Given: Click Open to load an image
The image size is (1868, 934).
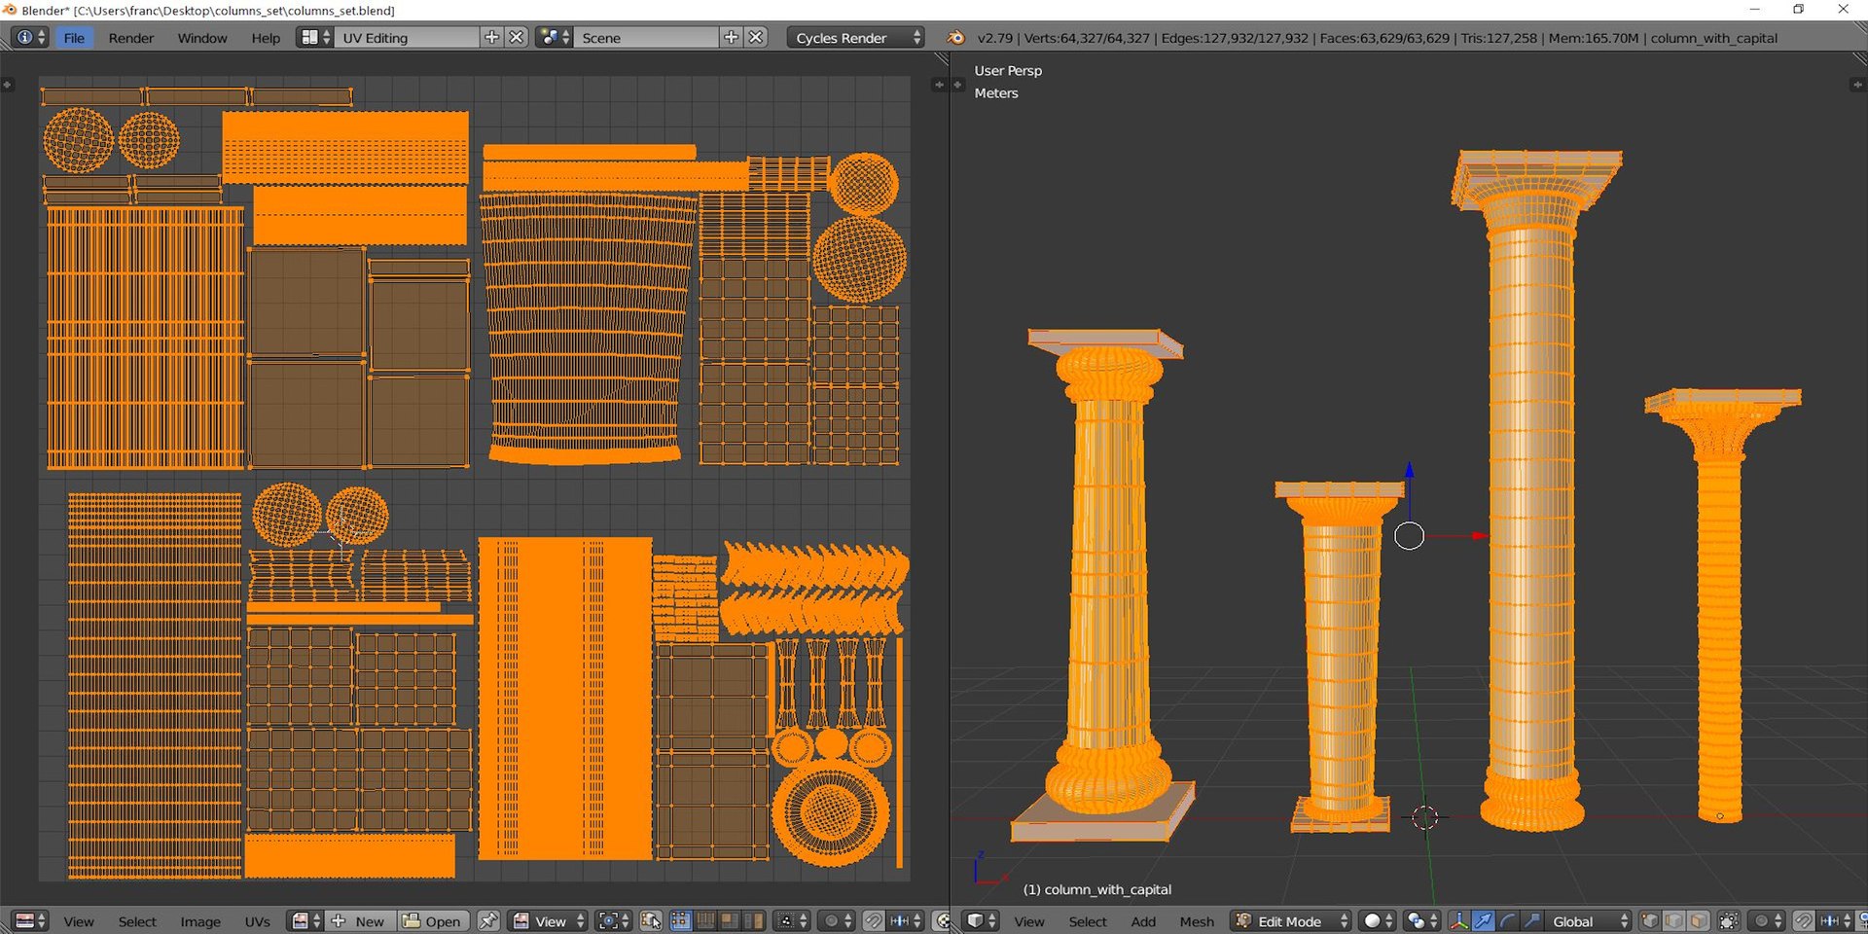Looking at the screenshot, I should point(434,920).
